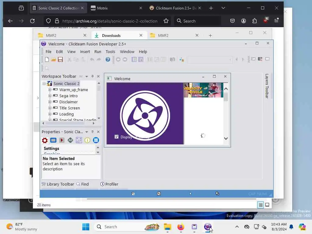Viewport: 312px width, 234px height.
Task: Click the Data Elements music note icon
Action: tap(182, 59)
